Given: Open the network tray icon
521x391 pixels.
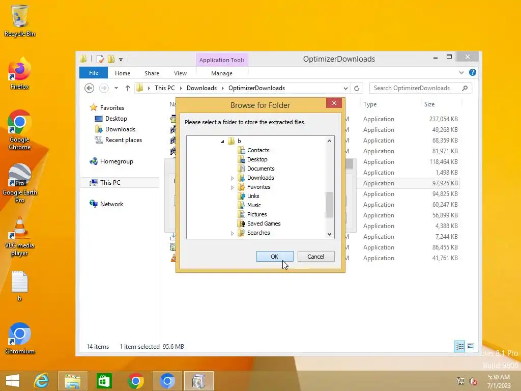Looking at the screenshot, I should tap(461, 381).
